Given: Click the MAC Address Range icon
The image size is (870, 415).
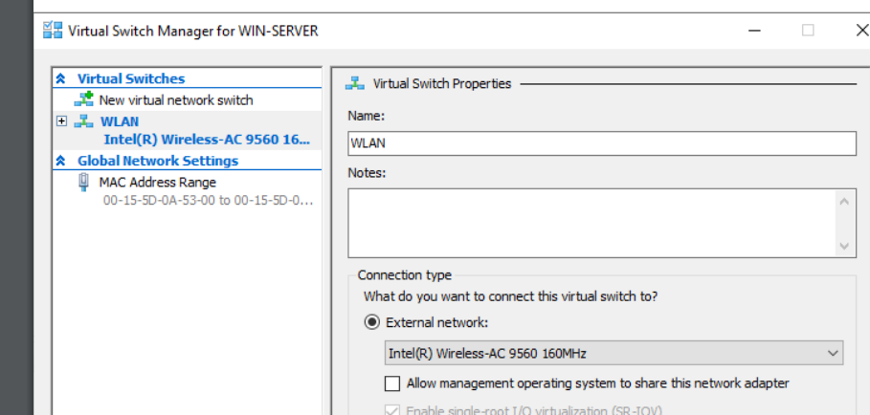Looking at the screenshot, I should click(x=84, y=182).
